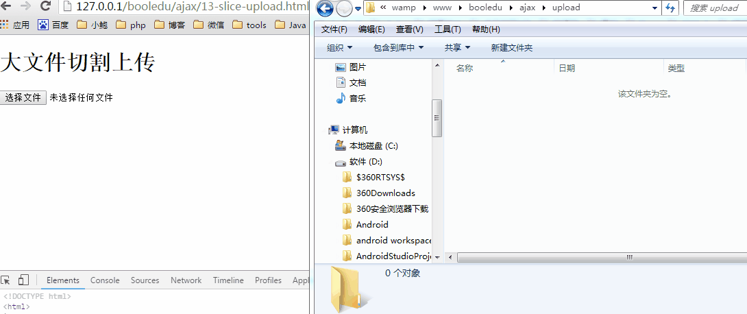
Task: Click the 新建文件夹 button
Action: tap(511, 48)
